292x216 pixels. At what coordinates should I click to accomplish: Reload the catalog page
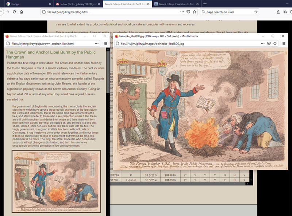(x=14, y=12)
